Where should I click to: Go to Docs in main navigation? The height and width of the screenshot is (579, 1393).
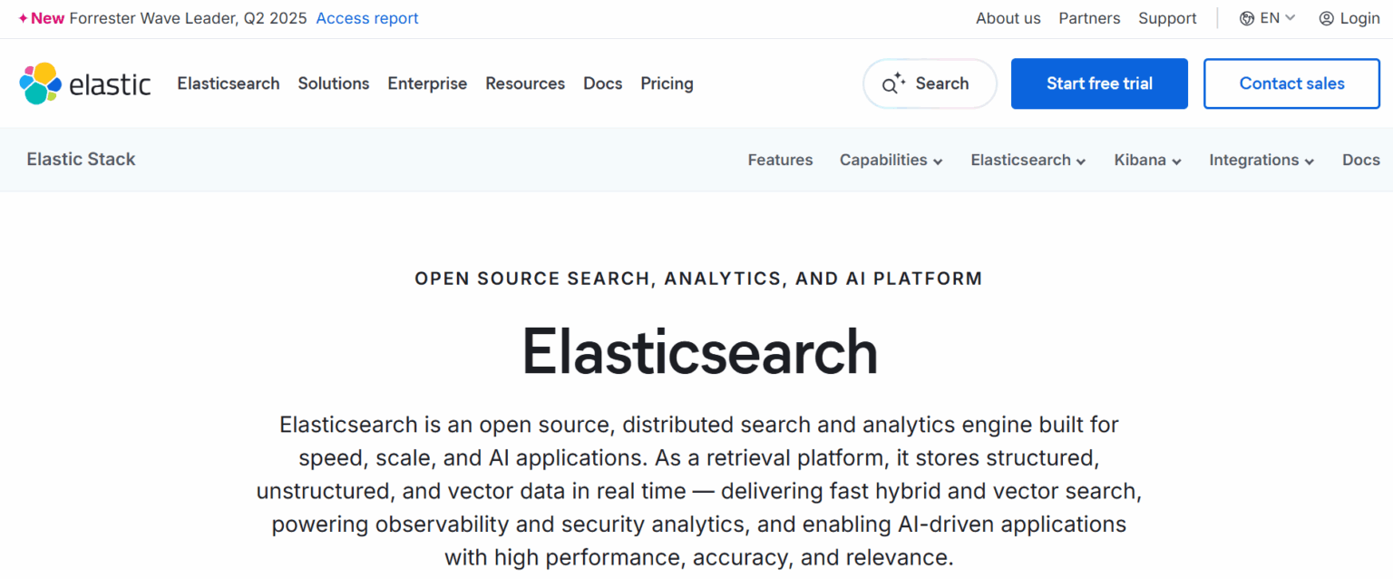click(603, 83)
